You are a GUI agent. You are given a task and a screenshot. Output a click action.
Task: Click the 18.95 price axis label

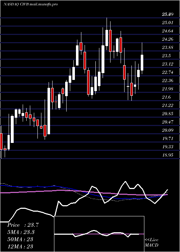coord(167,155)
